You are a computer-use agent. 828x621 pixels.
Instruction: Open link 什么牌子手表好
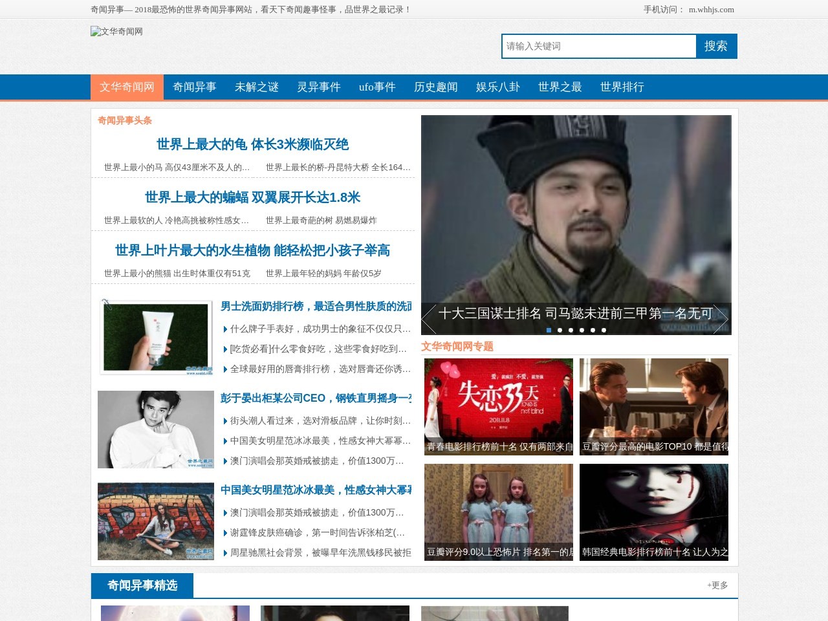click(x=321, y=329)
